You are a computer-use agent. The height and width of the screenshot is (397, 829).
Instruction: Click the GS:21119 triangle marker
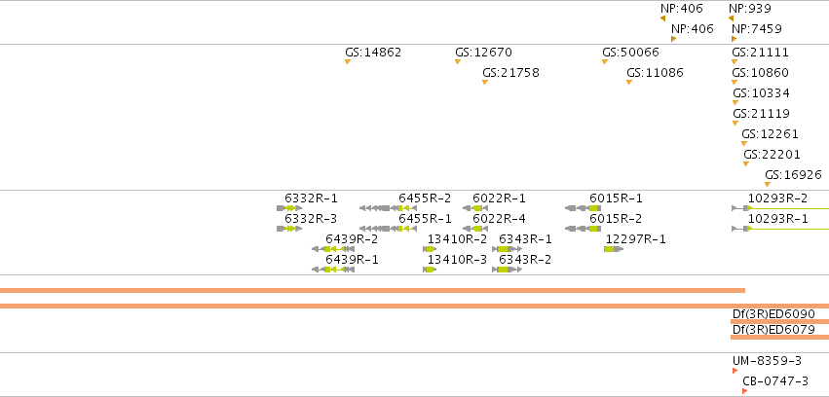(x=735, y=123)
